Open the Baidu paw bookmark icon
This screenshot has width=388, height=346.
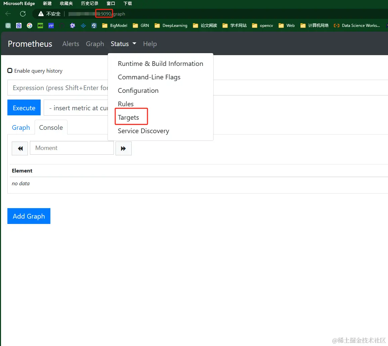pos(19,26)
